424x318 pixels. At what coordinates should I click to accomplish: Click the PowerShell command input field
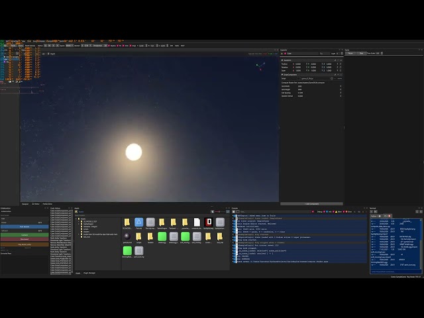coord(396,272)
